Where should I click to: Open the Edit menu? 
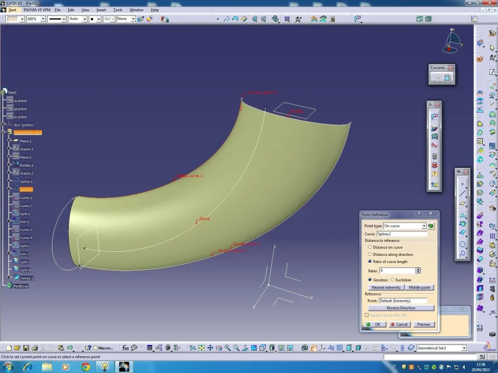(x=71, y=10)
